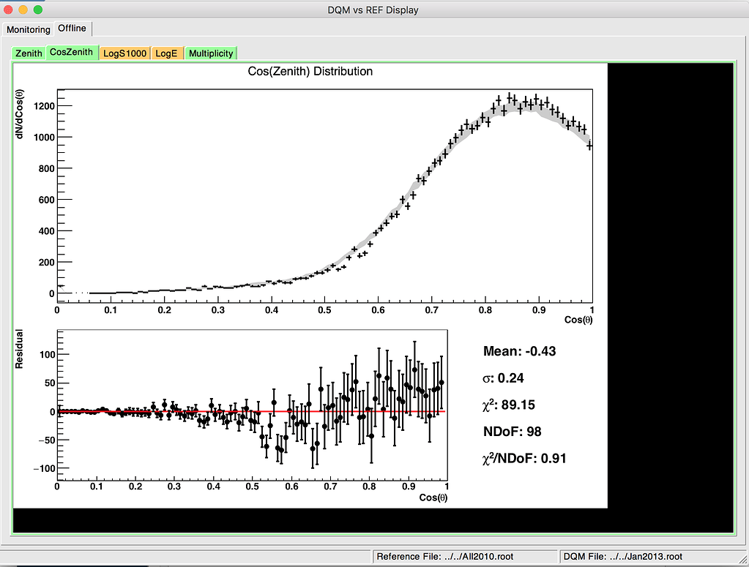Viewport: 749px width, 567px height.
Task: Click the χ²: 89.15 value
Action: click(x=509, y=405)
